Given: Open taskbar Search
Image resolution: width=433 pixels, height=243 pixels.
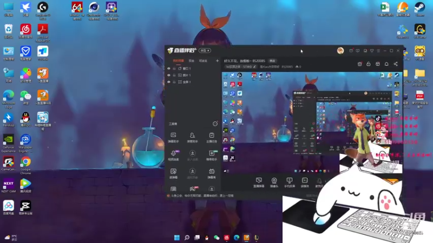Looking at the screenshot, I should 187,238.
